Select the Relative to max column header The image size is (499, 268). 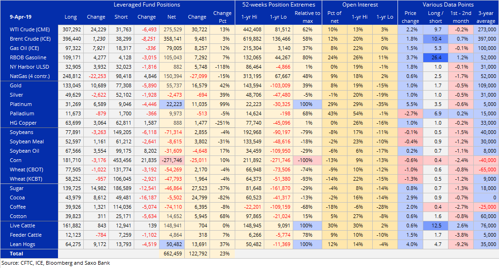307,17
